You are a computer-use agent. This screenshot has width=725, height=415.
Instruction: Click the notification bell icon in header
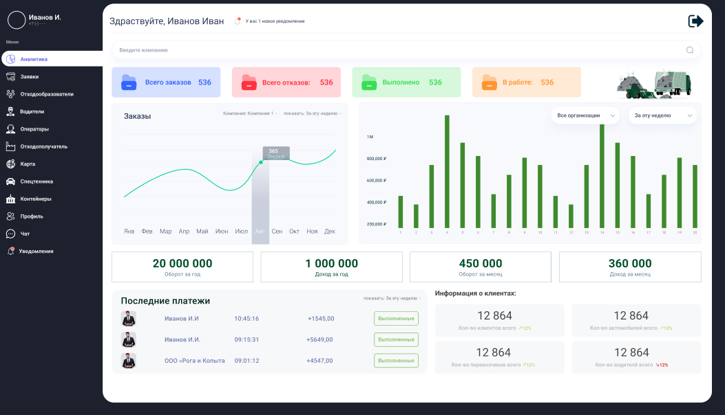(238, 21)
